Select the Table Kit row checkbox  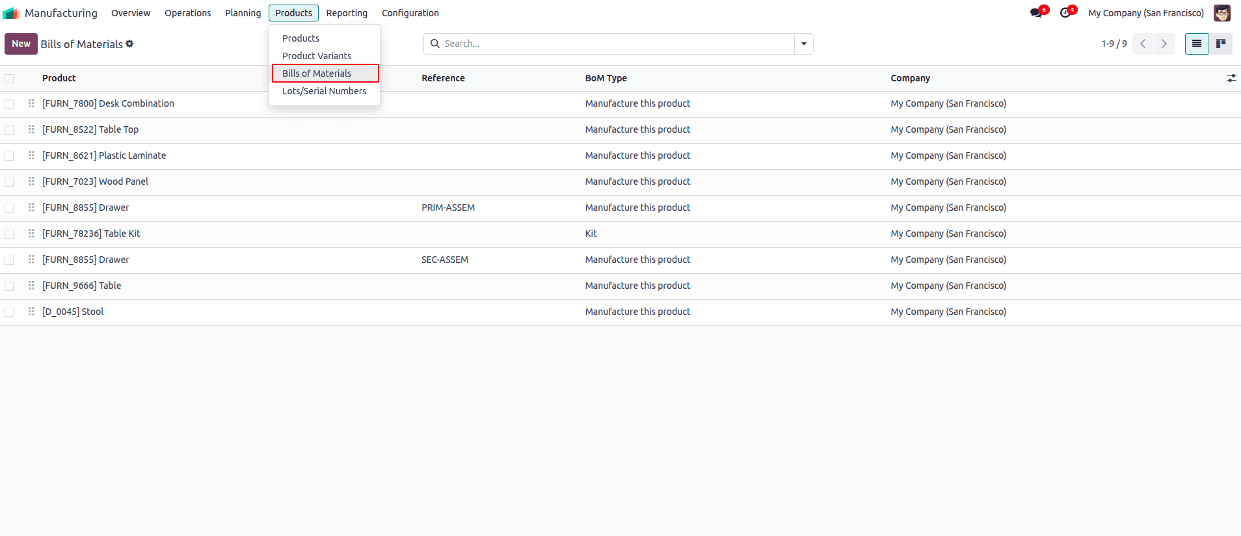tap(9, 234)
